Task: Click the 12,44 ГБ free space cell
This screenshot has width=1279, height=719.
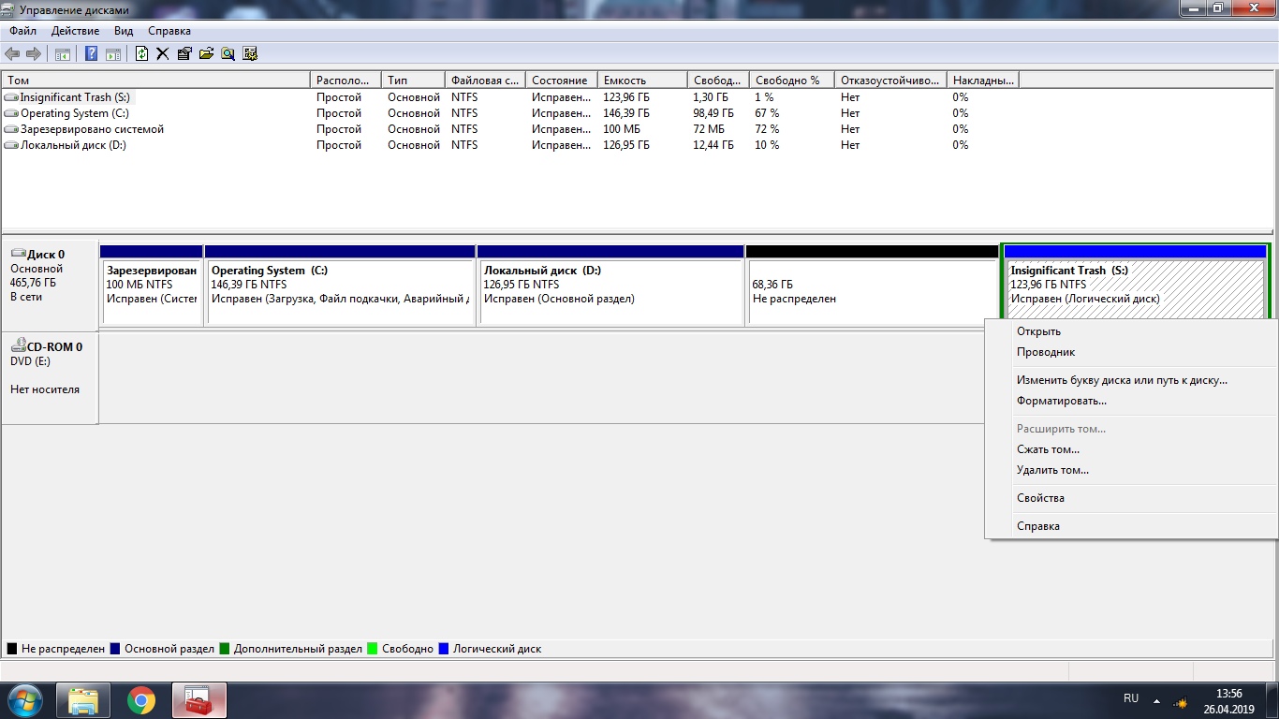Action: tap(713, 145)
